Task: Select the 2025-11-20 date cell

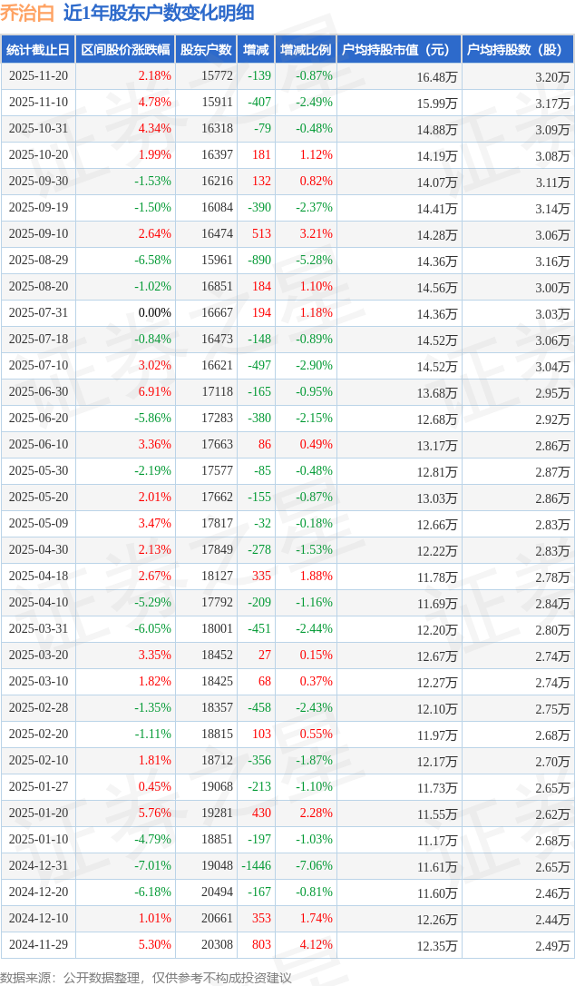Action: [38, 76]
